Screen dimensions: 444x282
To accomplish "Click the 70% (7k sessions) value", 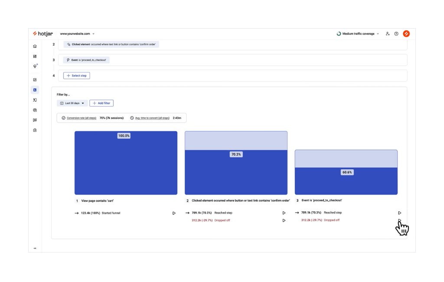I will [x=111, y=118].
